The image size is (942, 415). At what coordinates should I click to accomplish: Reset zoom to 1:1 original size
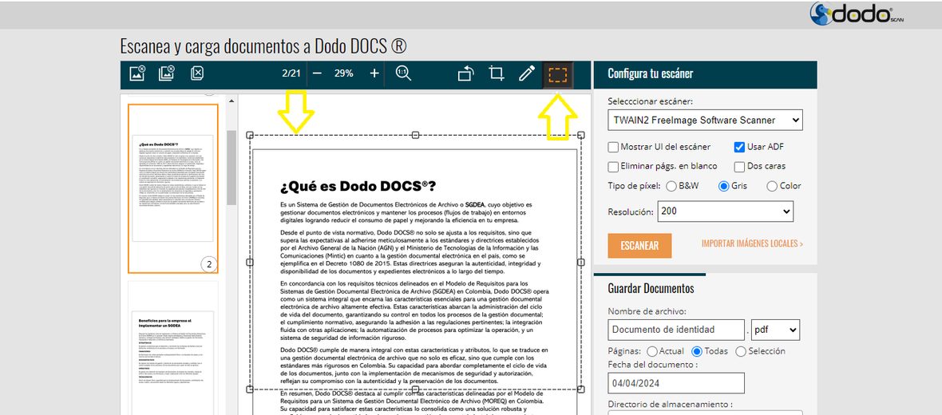click(x=404, y=73)
